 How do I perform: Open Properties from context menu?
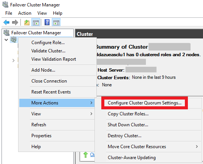point(57,136)
